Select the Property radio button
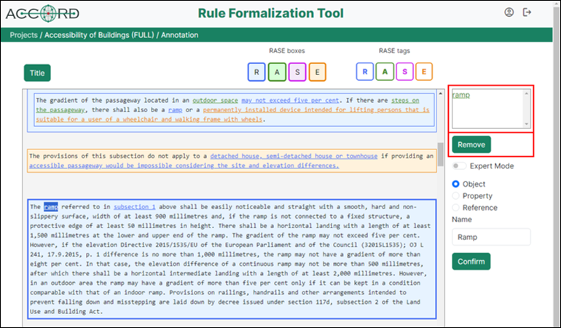561x328 pixels. pos(456,196)
